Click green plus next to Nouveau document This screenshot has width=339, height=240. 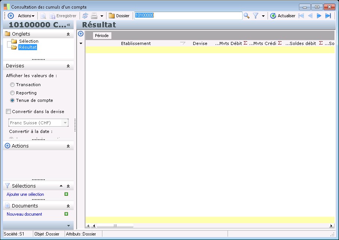(x=67, y=214)
